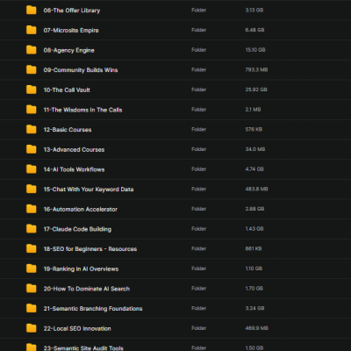This screenshot has height=351, width=351.
Task: Click the 14-AI Tools Workflows folder icon
Action: pos(32,169)
